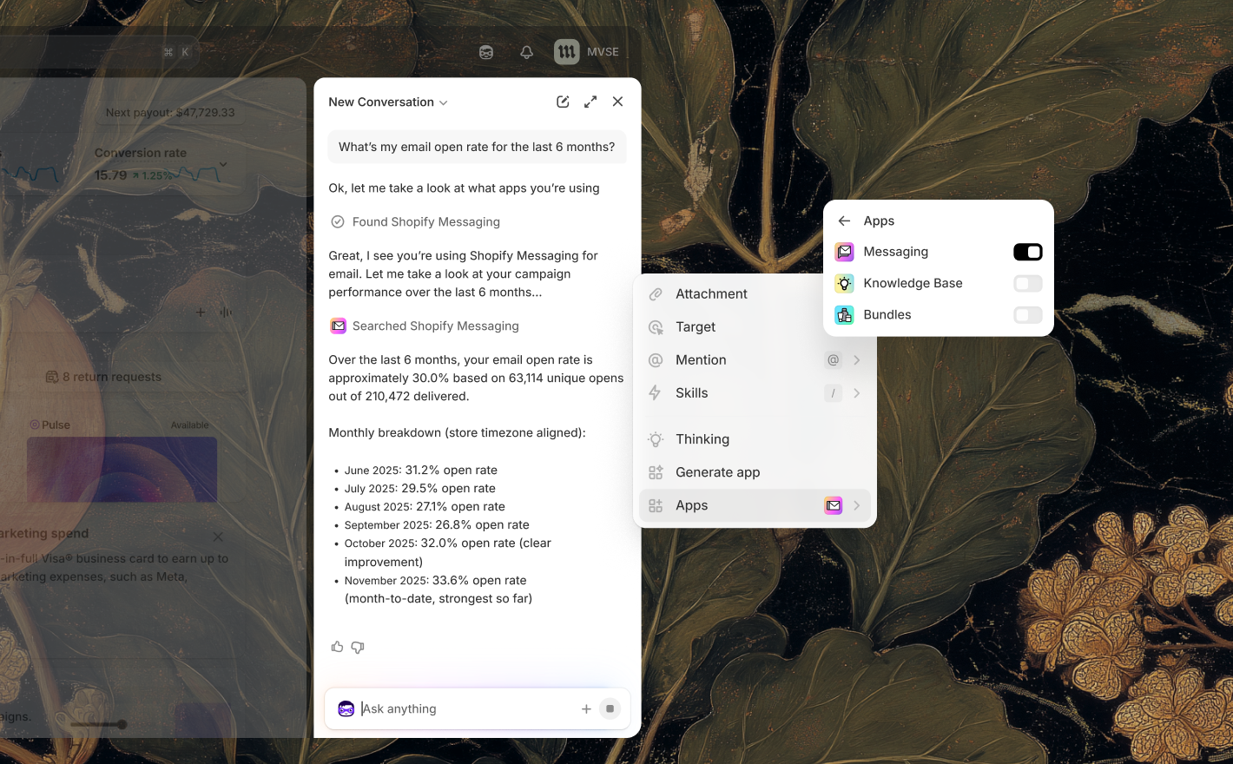Viewport: 1233px width, 764px height.
Task: Expand the Mention submenu chevron
Action: click(x=857, y=360)
